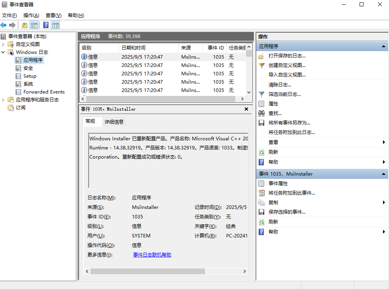The width and height of the screenshot is (389, 289).
Task: Click the 打开保存的日志 folder icon
Action: coord(261,56)
